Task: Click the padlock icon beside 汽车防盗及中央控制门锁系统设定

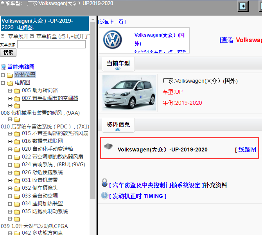Action: pos(104,182)
